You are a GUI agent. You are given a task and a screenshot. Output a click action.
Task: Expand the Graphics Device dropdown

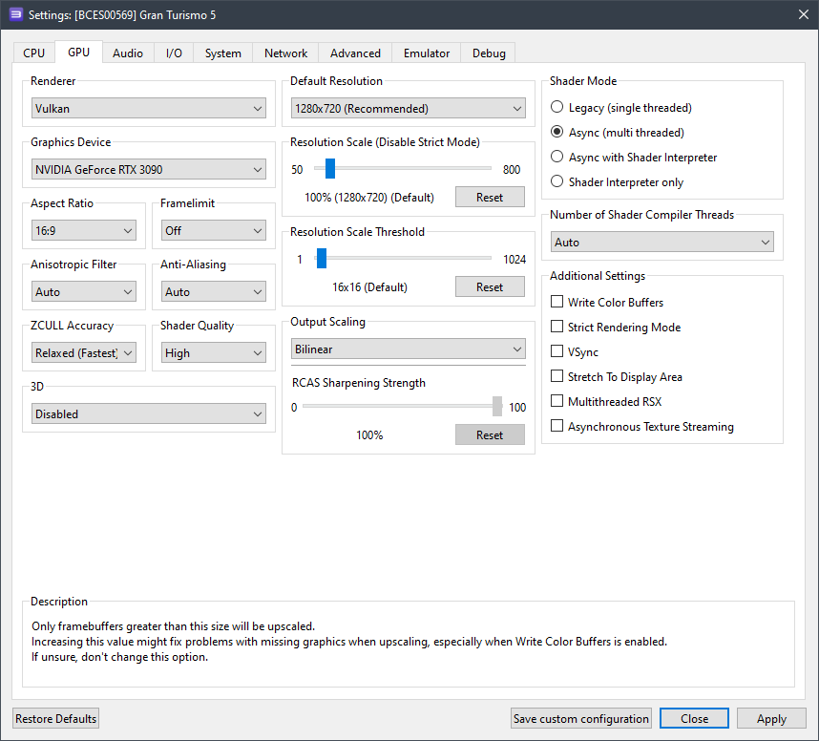pyautogui.click(x=147, y=170)
